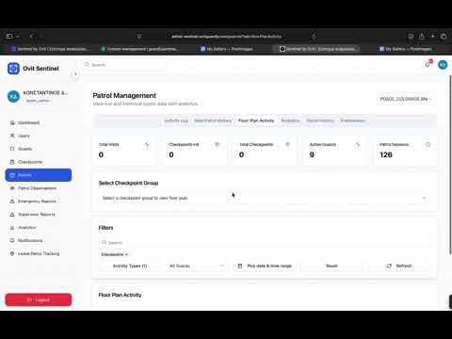
Task: Click the Filters search field
Action: (x=264, y=243)
